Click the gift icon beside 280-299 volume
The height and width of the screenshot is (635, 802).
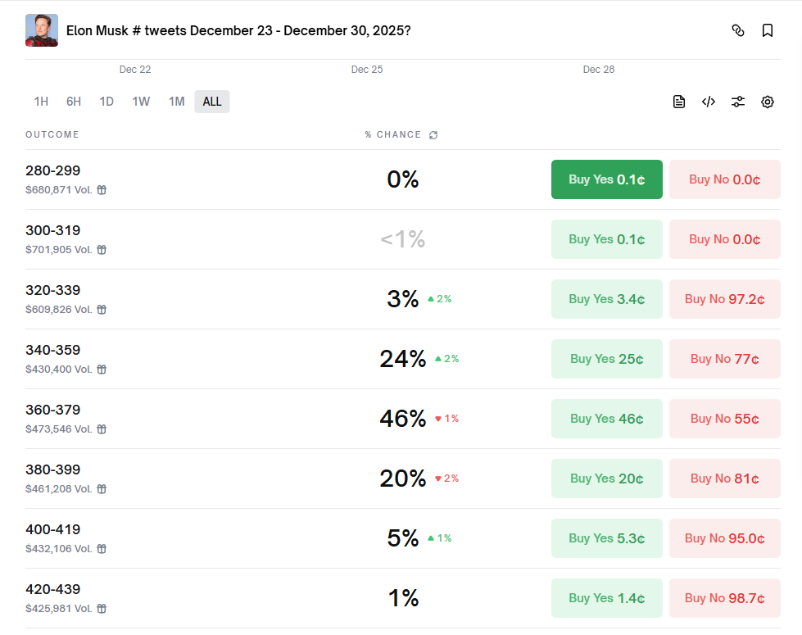tap(101, 189)
